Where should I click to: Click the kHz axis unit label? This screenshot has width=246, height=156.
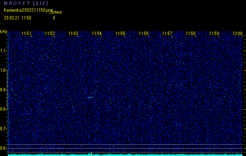[4, 32]
